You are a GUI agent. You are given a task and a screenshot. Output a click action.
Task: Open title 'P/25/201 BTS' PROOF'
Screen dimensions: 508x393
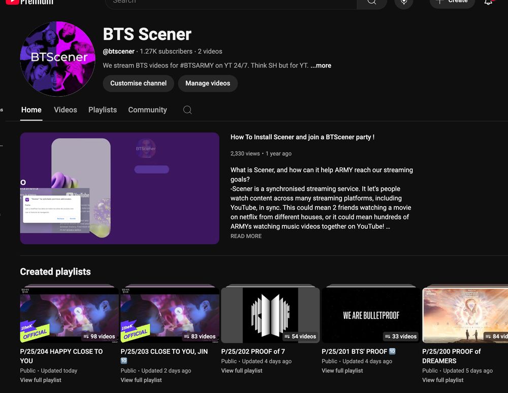[359, 351]
